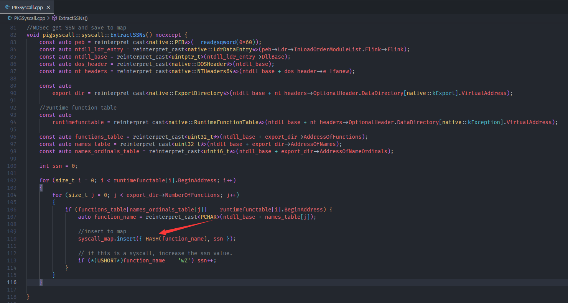Click 'AddressOfNameOrdinals' on line 98
The height and width of the screenshot is (303, 568).
tap(353, 151)
